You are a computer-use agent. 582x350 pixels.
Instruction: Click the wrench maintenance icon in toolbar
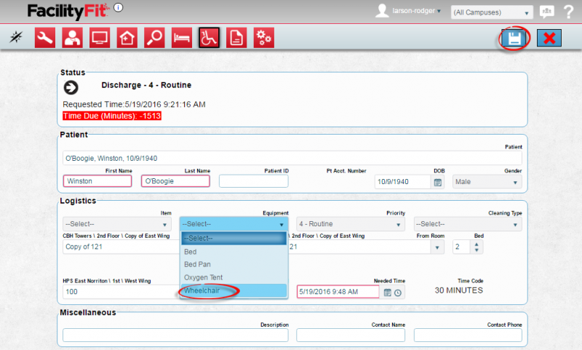(x=45, y=38)
